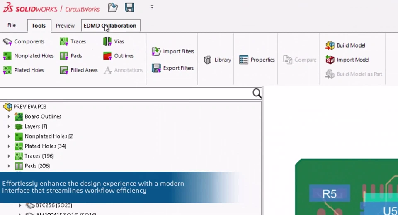Click the Build Model as Part icon
Image resolution: width=398 pixels, height=215 pixels.
coord(330,74)
